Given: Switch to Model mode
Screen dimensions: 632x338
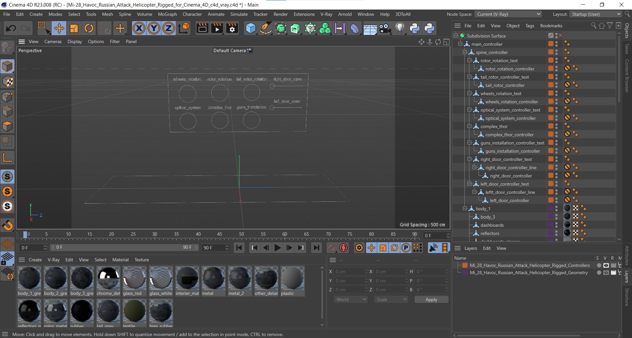Looking at the screenshot, I should tap(7, 66).
